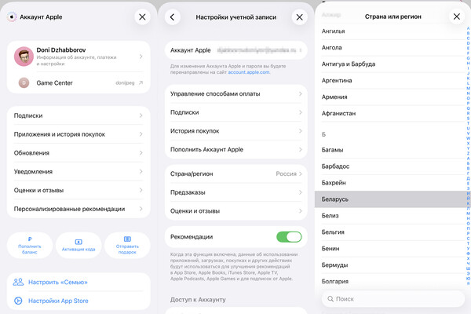Open Game Center external link arrow
471x314 pixels.
[141, 82]
